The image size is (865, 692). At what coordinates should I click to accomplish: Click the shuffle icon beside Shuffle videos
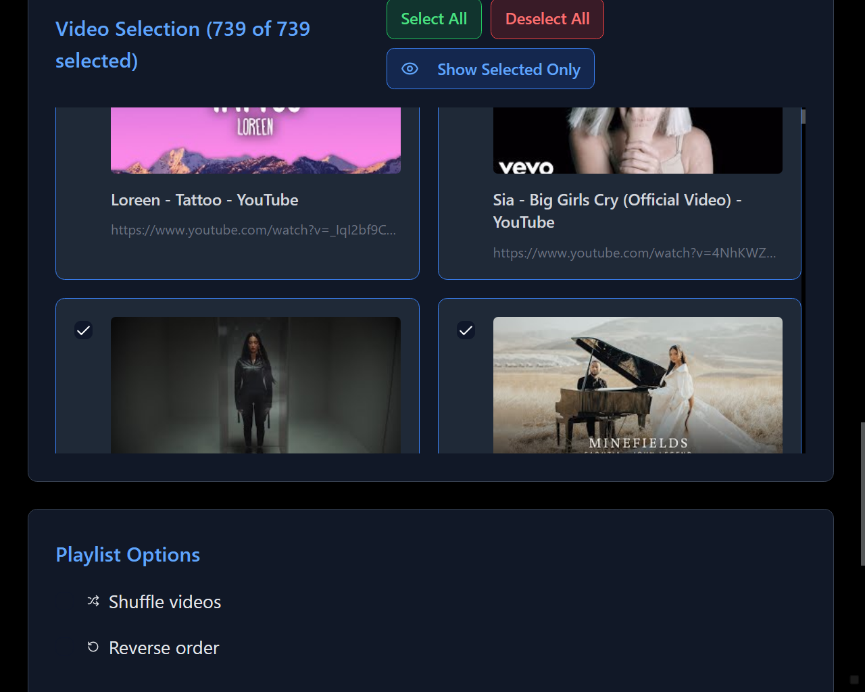[x=93, y=601]
